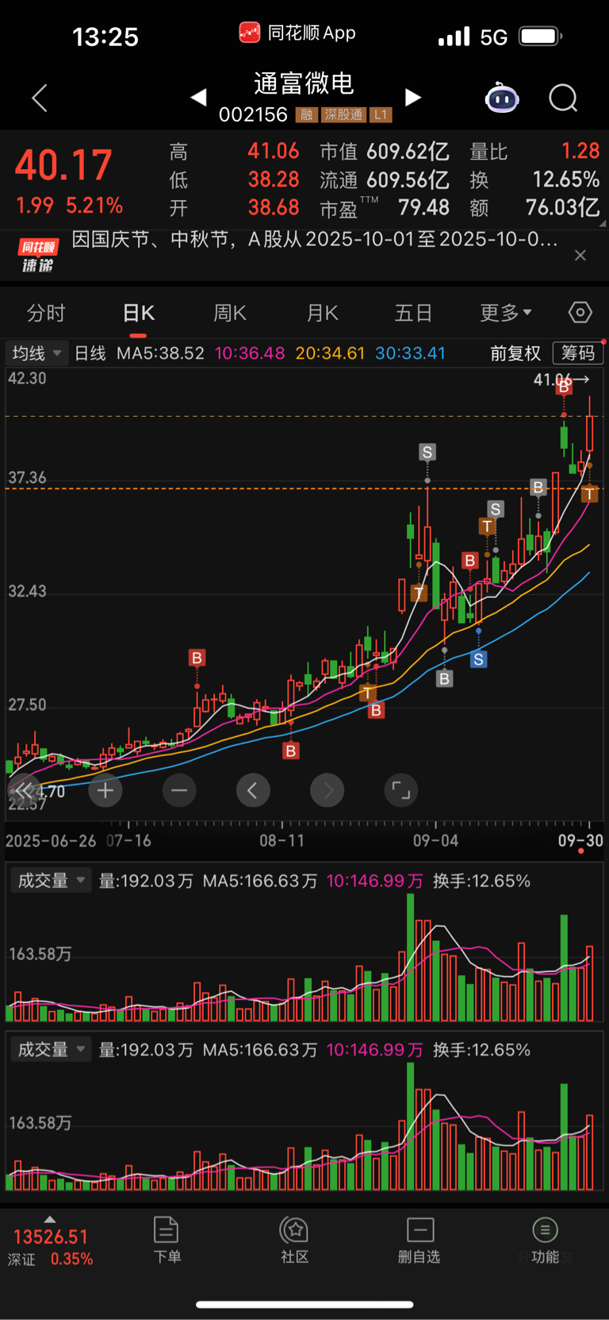Tap the current price 40.17
The width and height of the screenshot is (609, 1320).
tap(63, 165)
